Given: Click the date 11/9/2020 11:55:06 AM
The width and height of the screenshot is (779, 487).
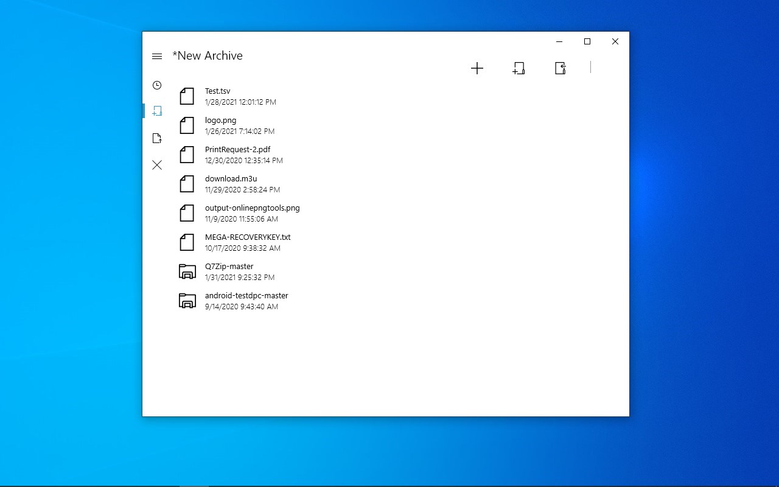Looking at the screenshot, I should [242, 219].
